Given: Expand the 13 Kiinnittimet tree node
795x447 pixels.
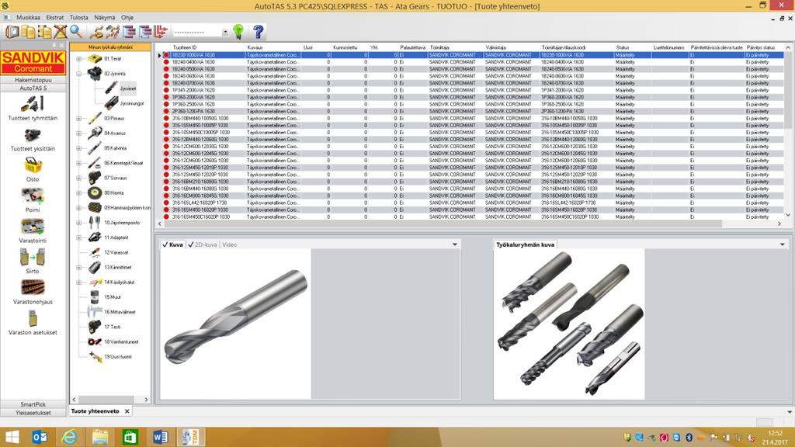Looking at the screenshot, I should click(79, 267).
